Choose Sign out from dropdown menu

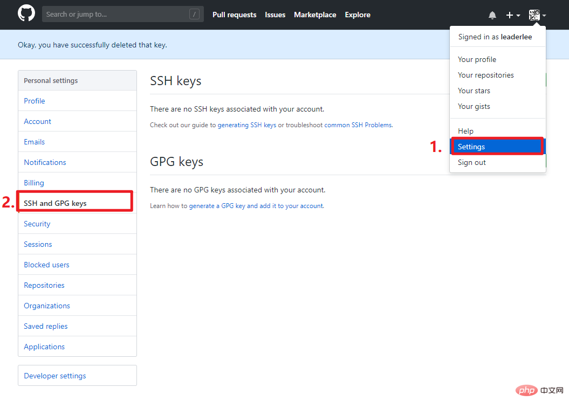[x=471, y=162]
